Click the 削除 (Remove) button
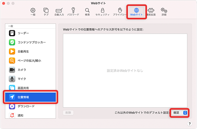Screen dimensions: 197x129 68,113
